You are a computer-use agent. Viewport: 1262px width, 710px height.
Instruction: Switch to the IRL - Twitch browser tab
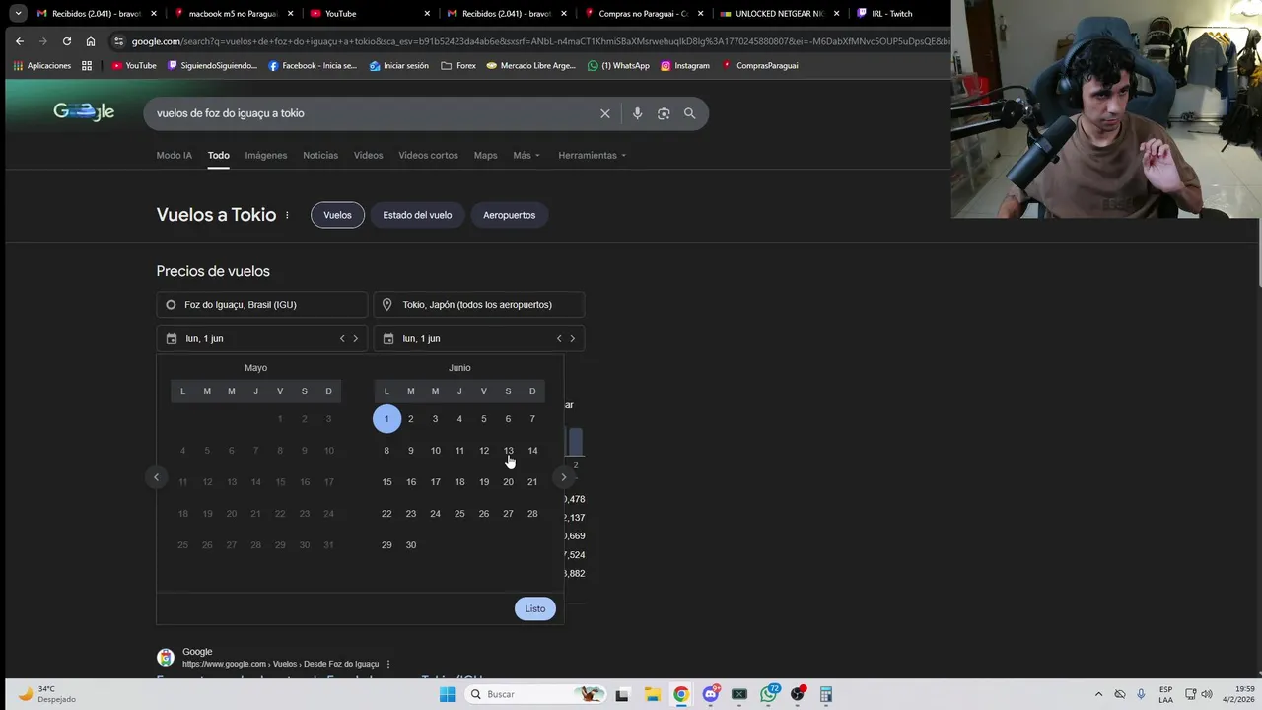[x=892, y=14]
